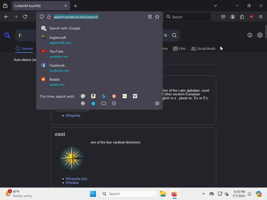Submit the SearXNG search magnifier button
The image size is (267, 200).
click(174, 35)
